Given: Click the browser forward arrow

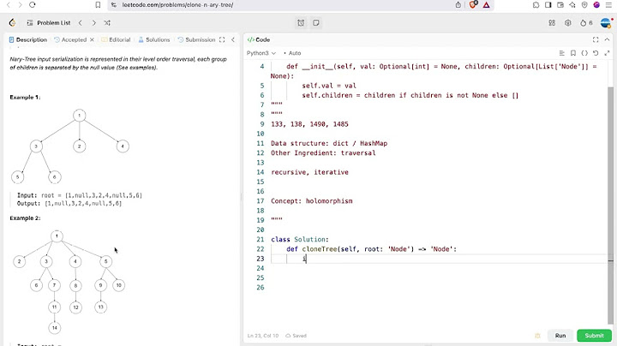Looking at the screenshot, I should pyautogui.click(x=20, y=5).
